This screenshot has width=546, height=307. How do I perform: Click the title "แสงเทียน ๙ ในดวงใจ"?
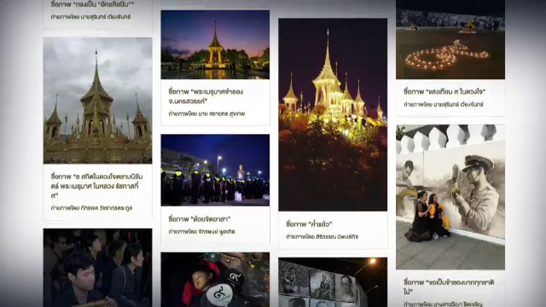click(x=444, y=92)
